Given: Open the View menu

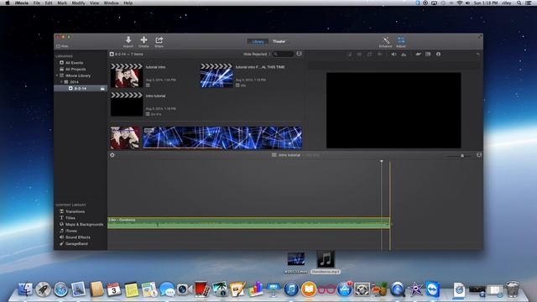Looking at the screenshot, I should 94,3.
